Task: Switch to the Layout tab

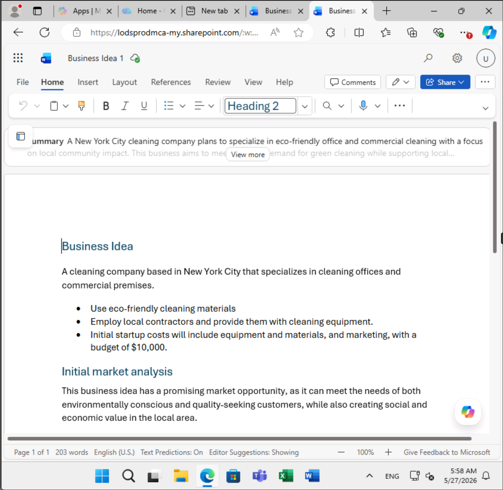Action: click(124, 82)
